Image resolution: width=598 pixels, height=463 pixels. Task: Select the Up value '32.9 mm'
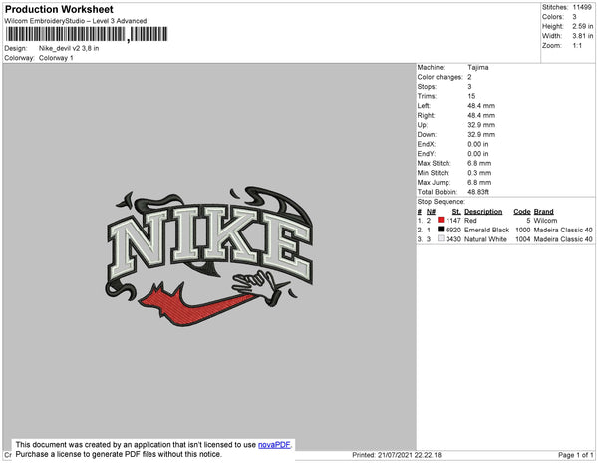(x=481, y=125)
